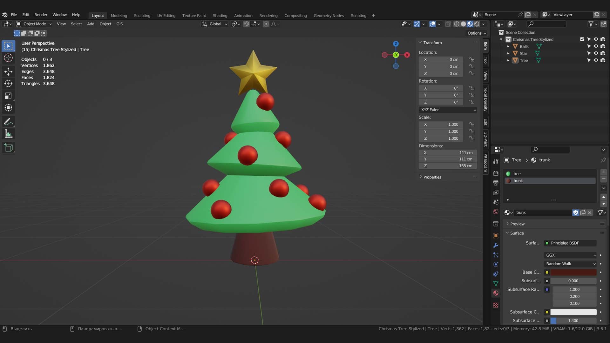Image resolution: width=610 pixels, height=343 pixels.
Task: Expand the Star collection
Action: pyautogui.click(x=508, y=53)
